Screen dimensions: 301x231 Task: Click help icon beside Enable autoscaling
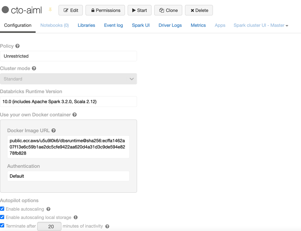pos(49,209)
